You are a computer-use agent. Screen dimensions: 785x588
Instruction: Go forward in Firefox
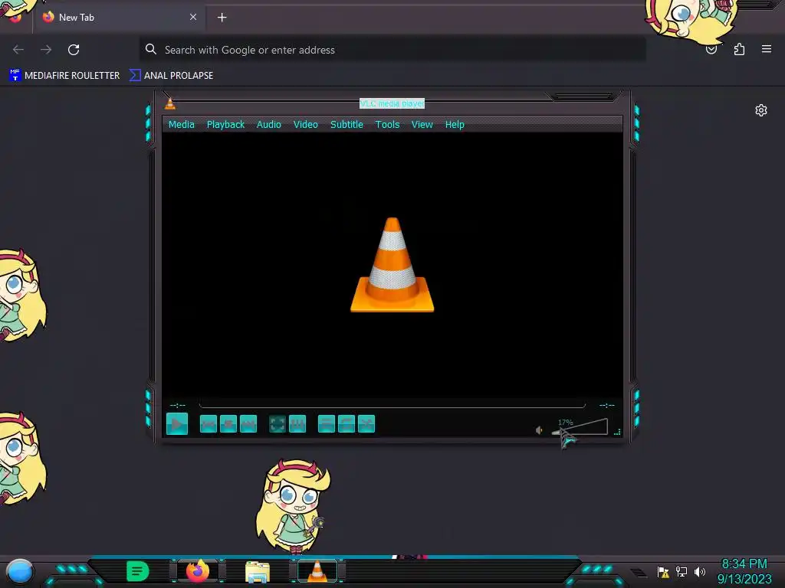[46, 50]
